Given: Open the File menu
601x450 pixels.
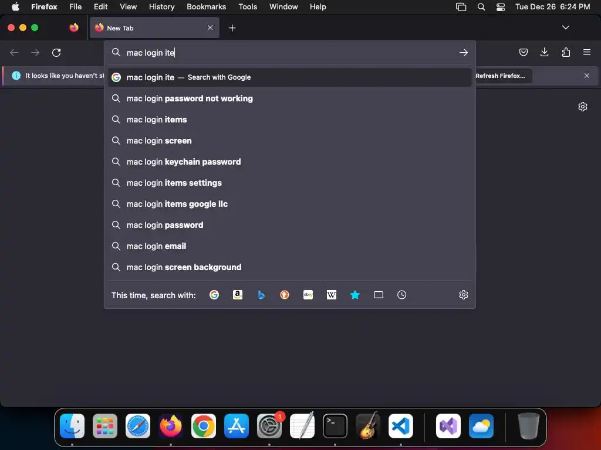Looking at the screenshot, I should pyautogui.click(x=76, y=6).
